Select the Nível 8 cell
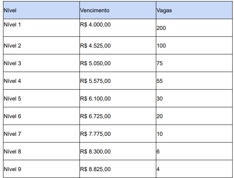This screenshot has height=178, width=234. (x=12, y=152)
